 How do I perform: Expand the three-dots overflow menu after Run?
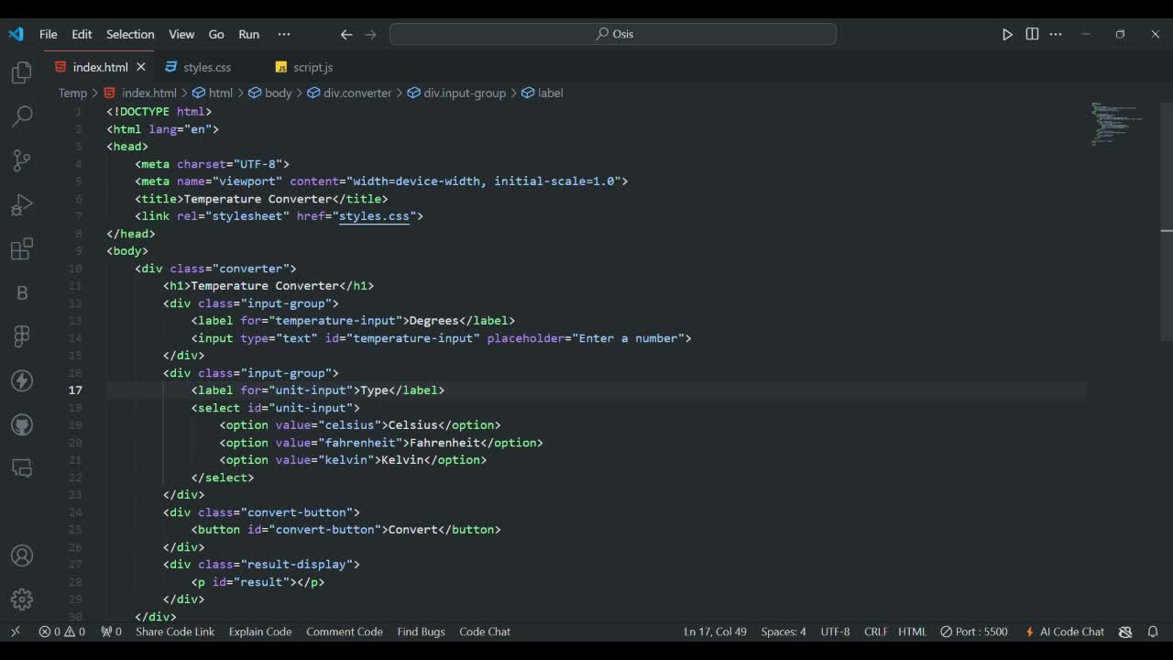pos(284,34)
